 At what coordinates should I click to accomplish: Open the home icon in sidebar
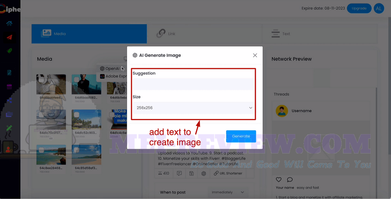tap(9, 24)
